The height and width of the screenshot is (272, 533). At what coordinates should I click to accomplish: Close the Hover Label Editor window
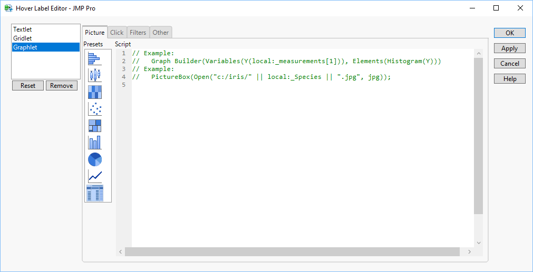520,8
